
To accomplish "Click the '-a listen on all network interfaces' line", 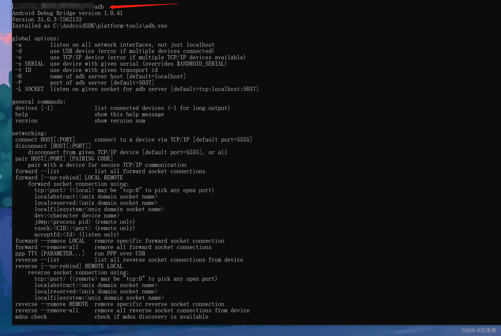I will (x=115, y=45).
